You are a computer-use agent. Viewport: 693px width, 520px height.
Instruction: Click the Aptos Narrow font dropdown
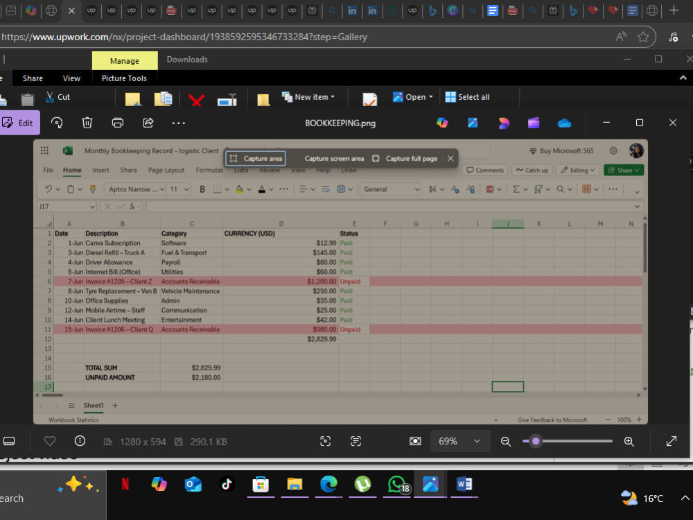coord(135,189)
